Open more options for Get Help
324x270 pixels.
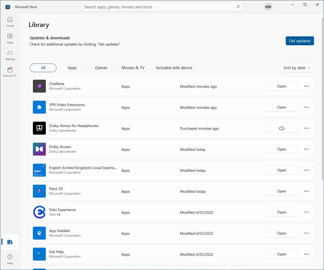306,254
